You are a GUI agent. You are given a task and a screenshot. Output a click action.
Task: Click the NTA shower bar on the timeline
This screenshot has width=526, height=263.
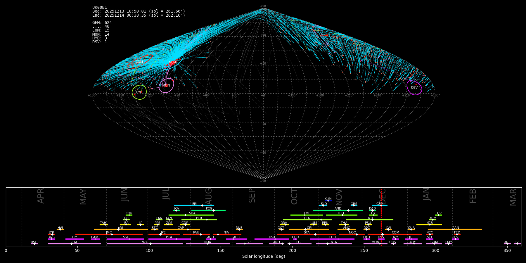(x=334, y=244)
